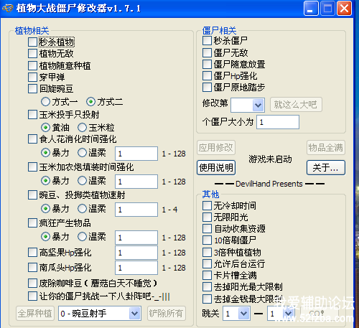Viewport: 359px width, 328px height.
Task: Click the 玉米加农炮填装时间强化 value field
Action: coord(136,182)
